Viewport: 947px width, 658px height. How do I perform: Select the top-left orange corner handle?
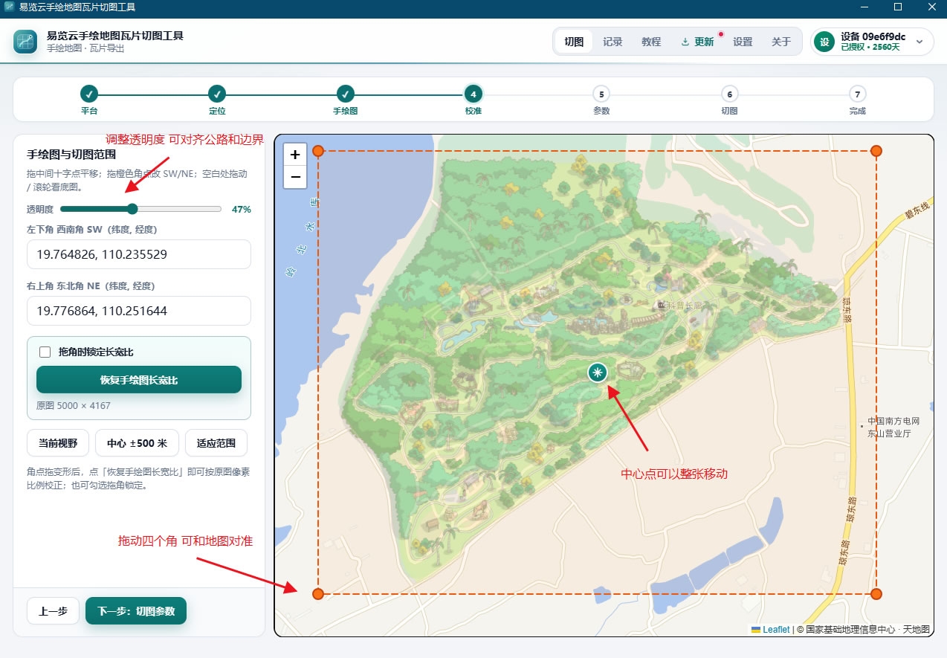[318, 151]
